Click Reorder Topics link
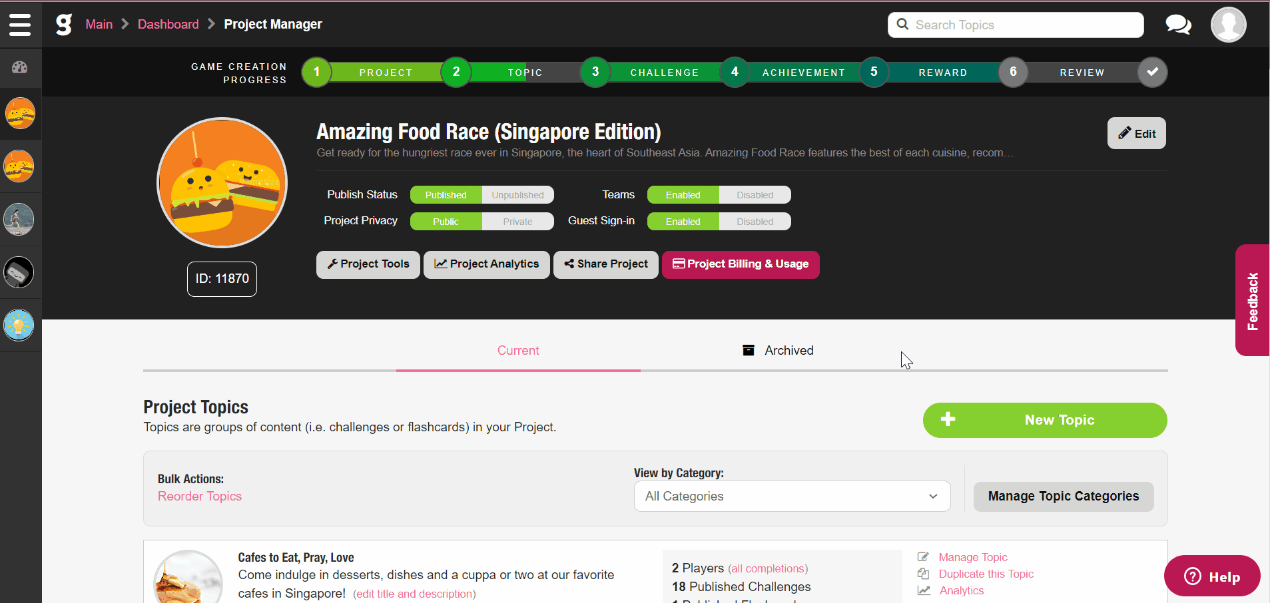Screen dimensions: 1270x603 coord(200,497)
